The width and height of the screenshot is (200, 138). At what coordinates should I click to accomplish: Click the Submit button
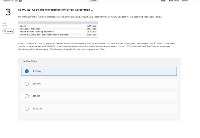tap(185, 1)
